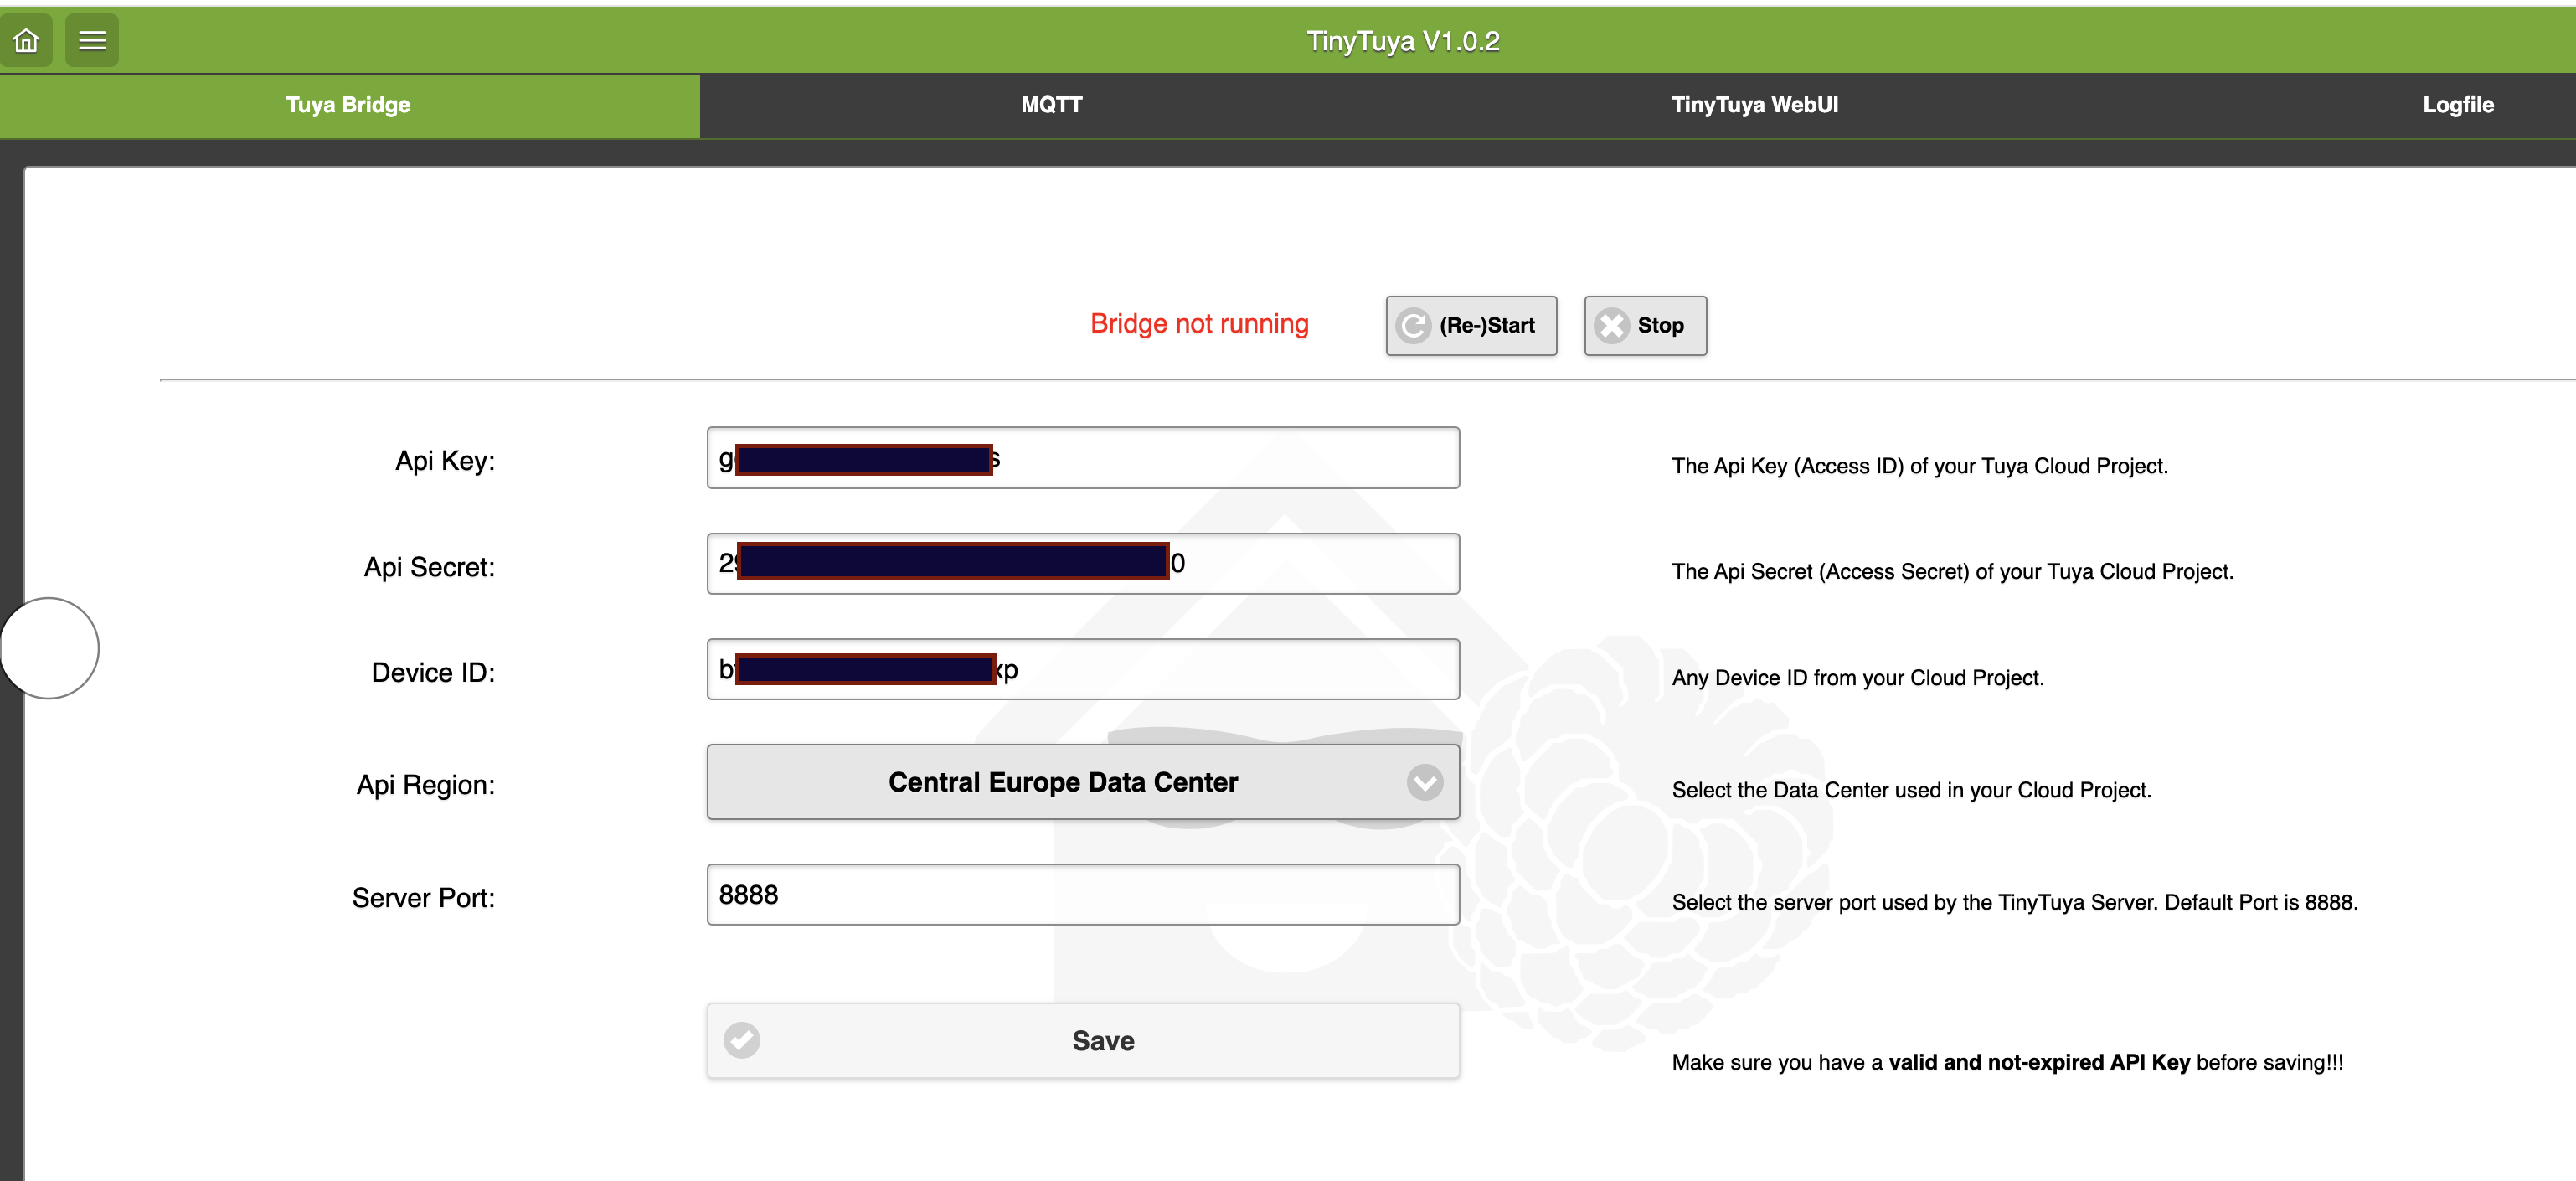Click the TinyTuya V1.0.2 title
Screen dimensions: 2576x1181
[1402, 41]
